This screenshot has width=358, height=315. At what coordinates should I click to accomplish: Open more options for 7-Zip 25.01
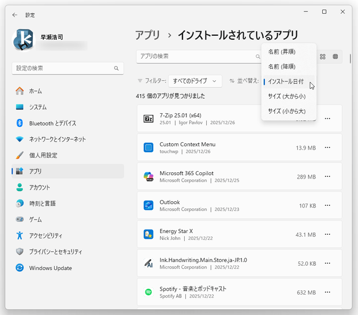coord(327,119)
